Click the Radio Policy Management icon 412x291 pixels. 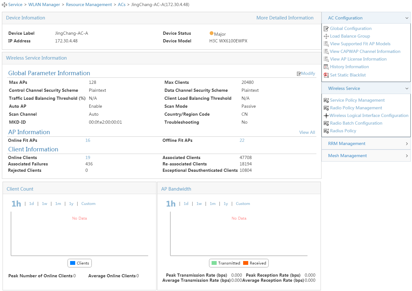pos(326,108)
